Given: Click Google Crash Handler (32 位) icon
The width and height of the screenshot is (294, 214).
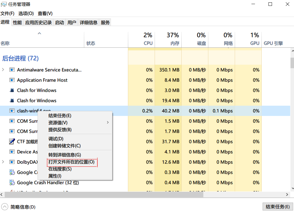Looking at the screenshot, I should 12,182.
